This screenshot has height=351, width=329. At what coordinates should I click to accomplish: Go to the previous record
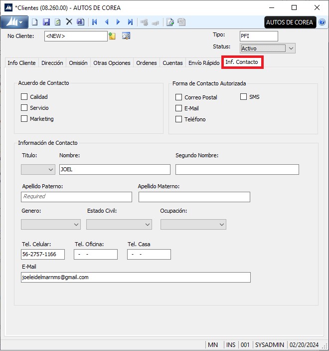point(106,22)
